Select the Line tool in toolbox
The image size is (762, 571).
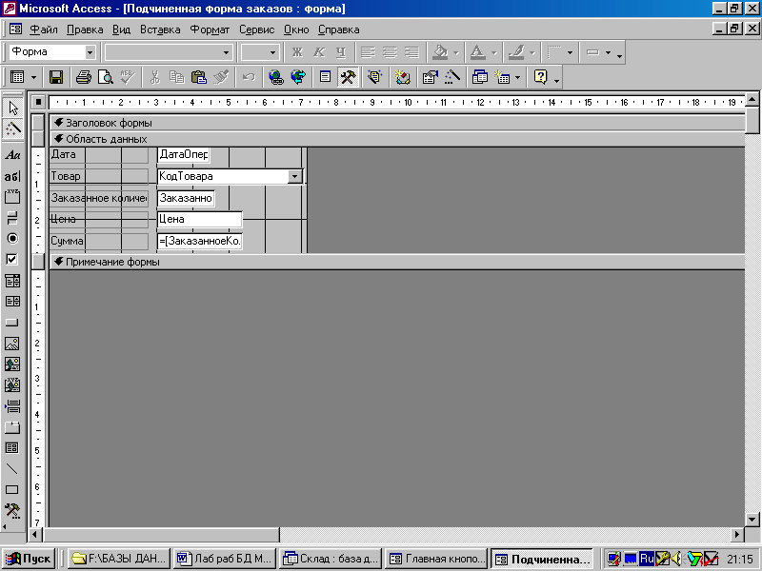(x=12, y=468)
